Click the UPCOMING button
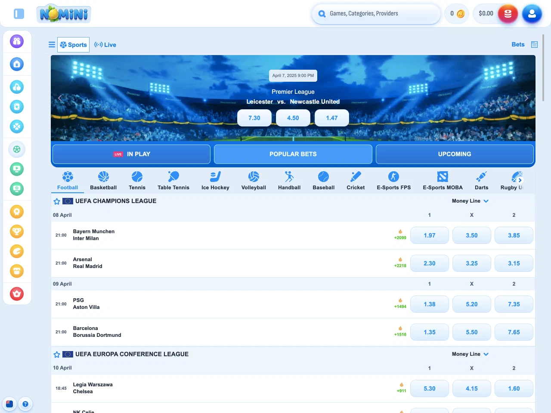Image resolution: width=551 pixels, height=413 pixels. [455, 154]
